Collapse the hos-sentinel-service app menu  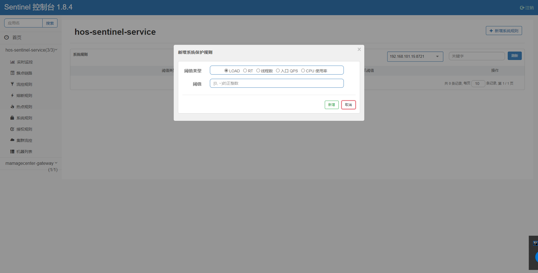[x=31, y=50]
